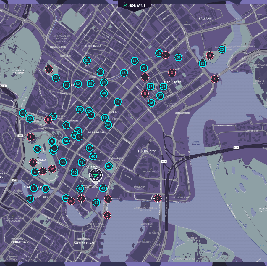
Task: Select marker 51 in Little India
Action: click(87, 60)
